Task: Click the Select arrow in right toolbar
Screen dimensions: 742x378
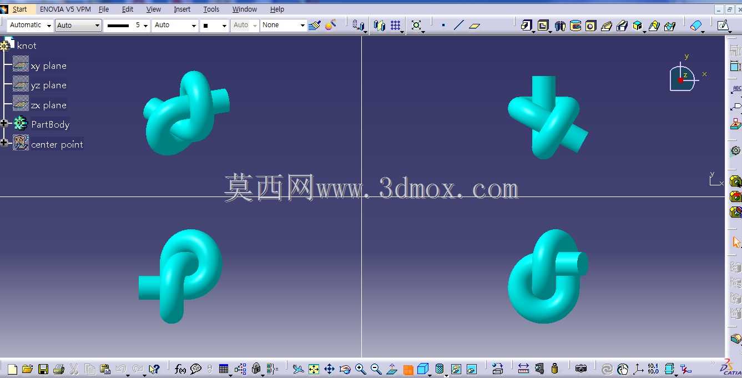Action: coord(736,243)
